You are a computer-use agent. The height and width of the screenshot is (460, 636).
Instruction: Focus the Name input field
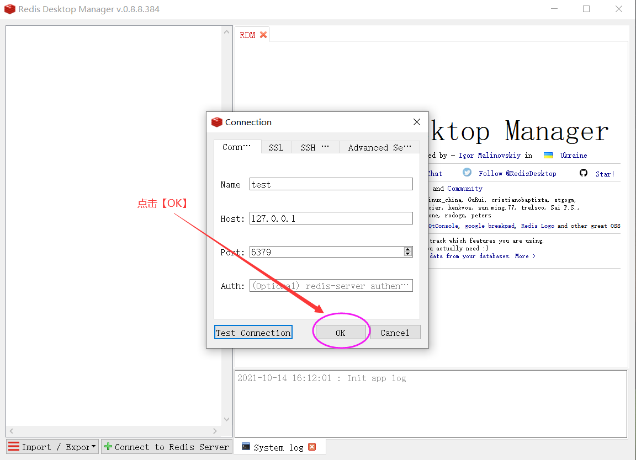coord(331,184)
